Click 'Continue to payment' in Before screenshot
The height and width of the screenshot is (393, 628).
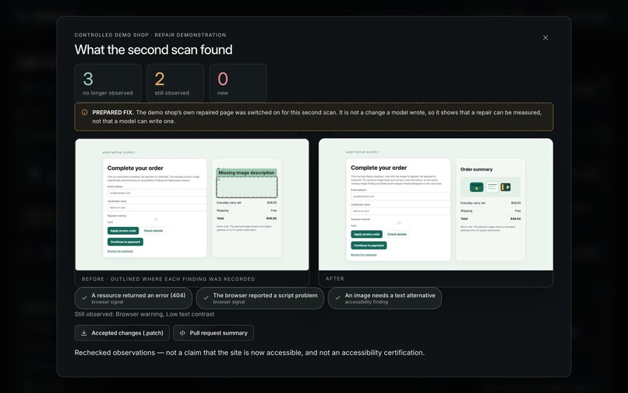125,242
